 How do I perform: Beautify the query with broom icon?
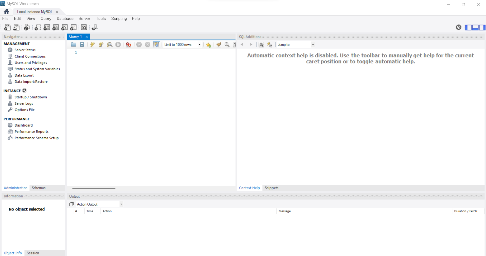(x=219, y=45)
